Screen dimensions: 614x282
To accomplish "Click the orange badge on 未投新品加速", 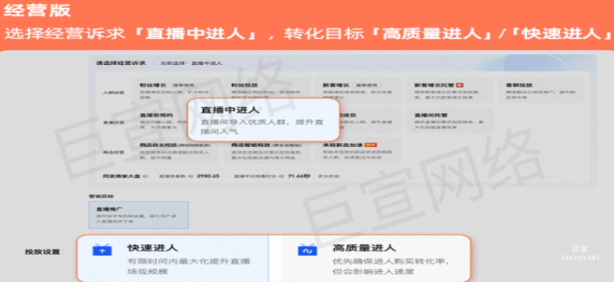I will click(x=370, y=145).
